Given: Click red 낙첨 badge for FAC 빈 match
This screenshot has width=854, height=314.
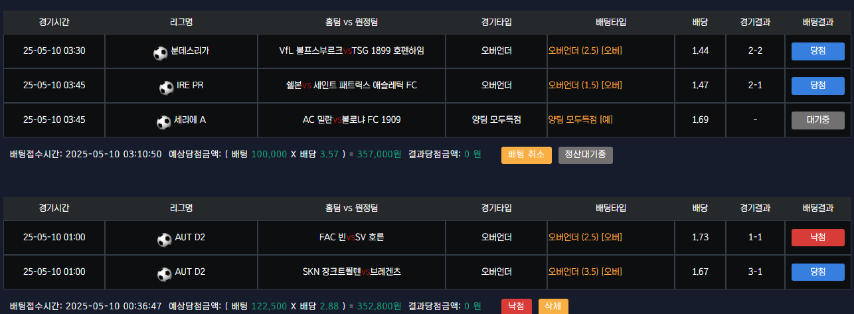Looking at the screenshot, I should point(817,238).
